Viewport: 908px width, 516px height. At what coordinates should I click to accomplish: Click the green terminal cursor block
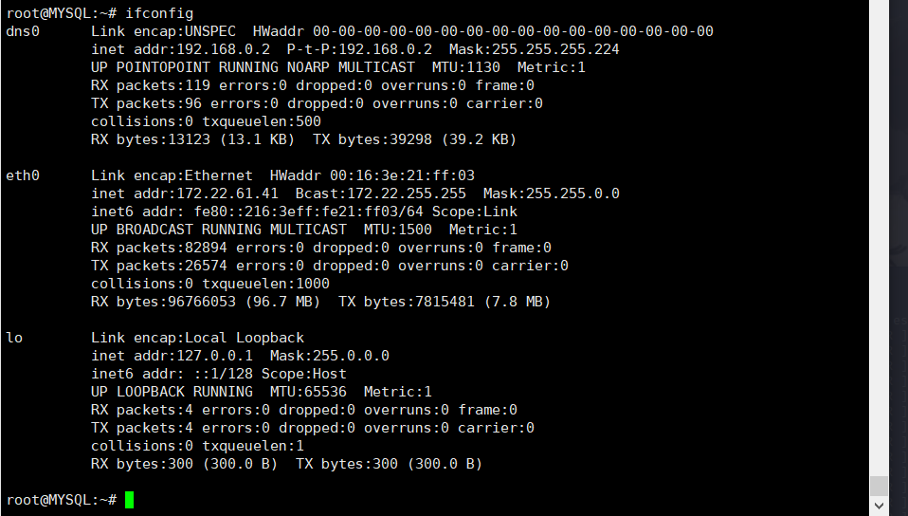click(x=130, y=500)
